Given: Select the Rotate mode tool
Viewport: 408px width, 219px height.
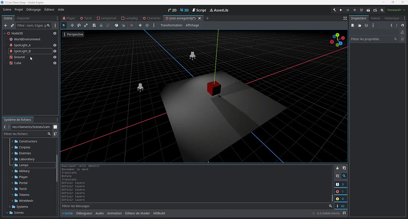Looking at the screenshot, I should click(79, 25).
